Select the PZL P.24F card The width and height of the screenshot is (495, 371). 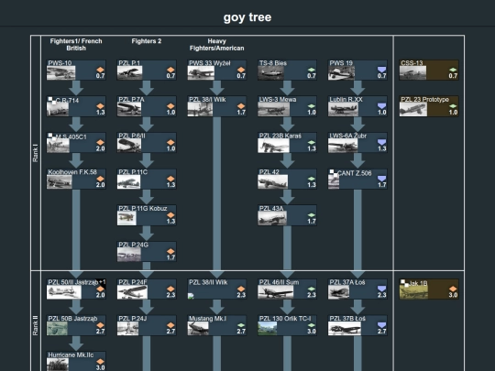[147, 289]
